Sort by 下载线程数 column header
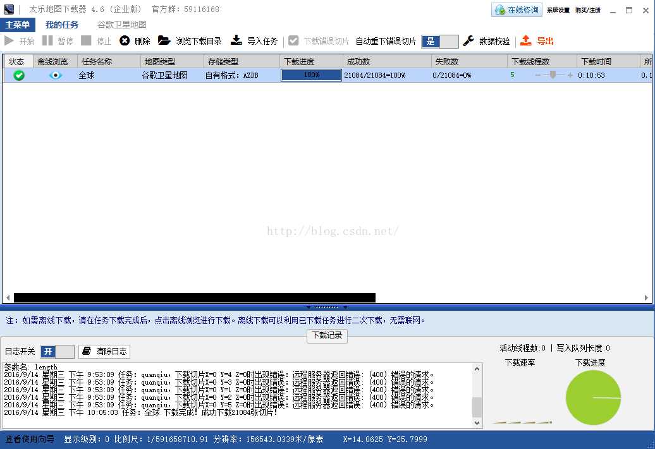Viewport: 655px width, 449px height. [x=542, y=61]
